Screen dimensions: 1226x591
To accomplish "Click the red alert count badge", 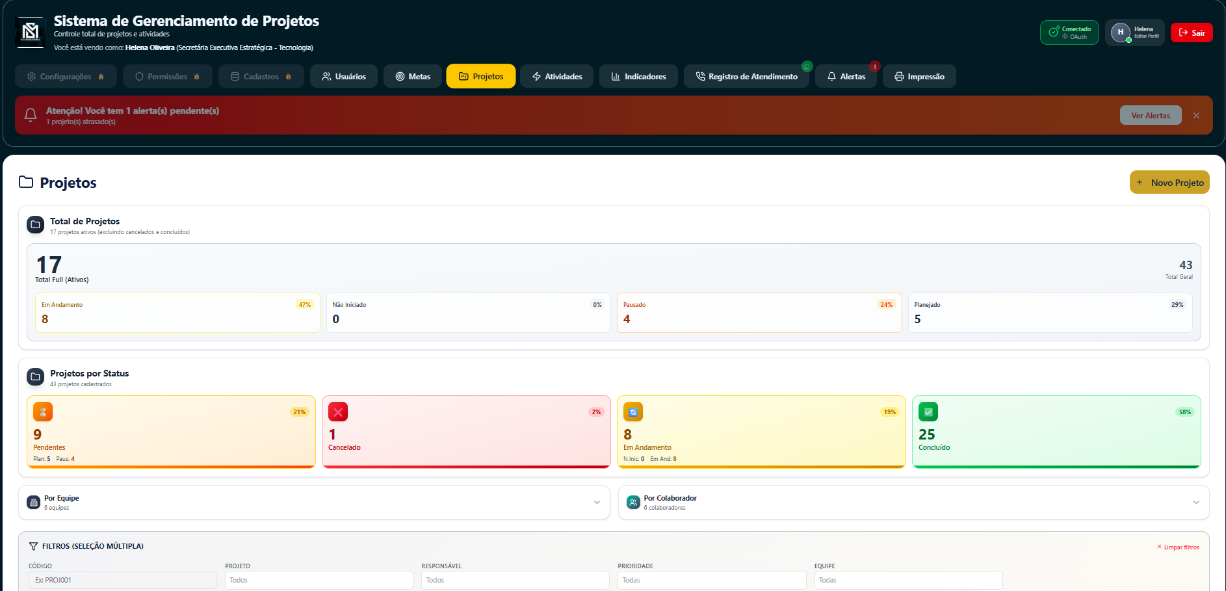I will click(875, 66).
